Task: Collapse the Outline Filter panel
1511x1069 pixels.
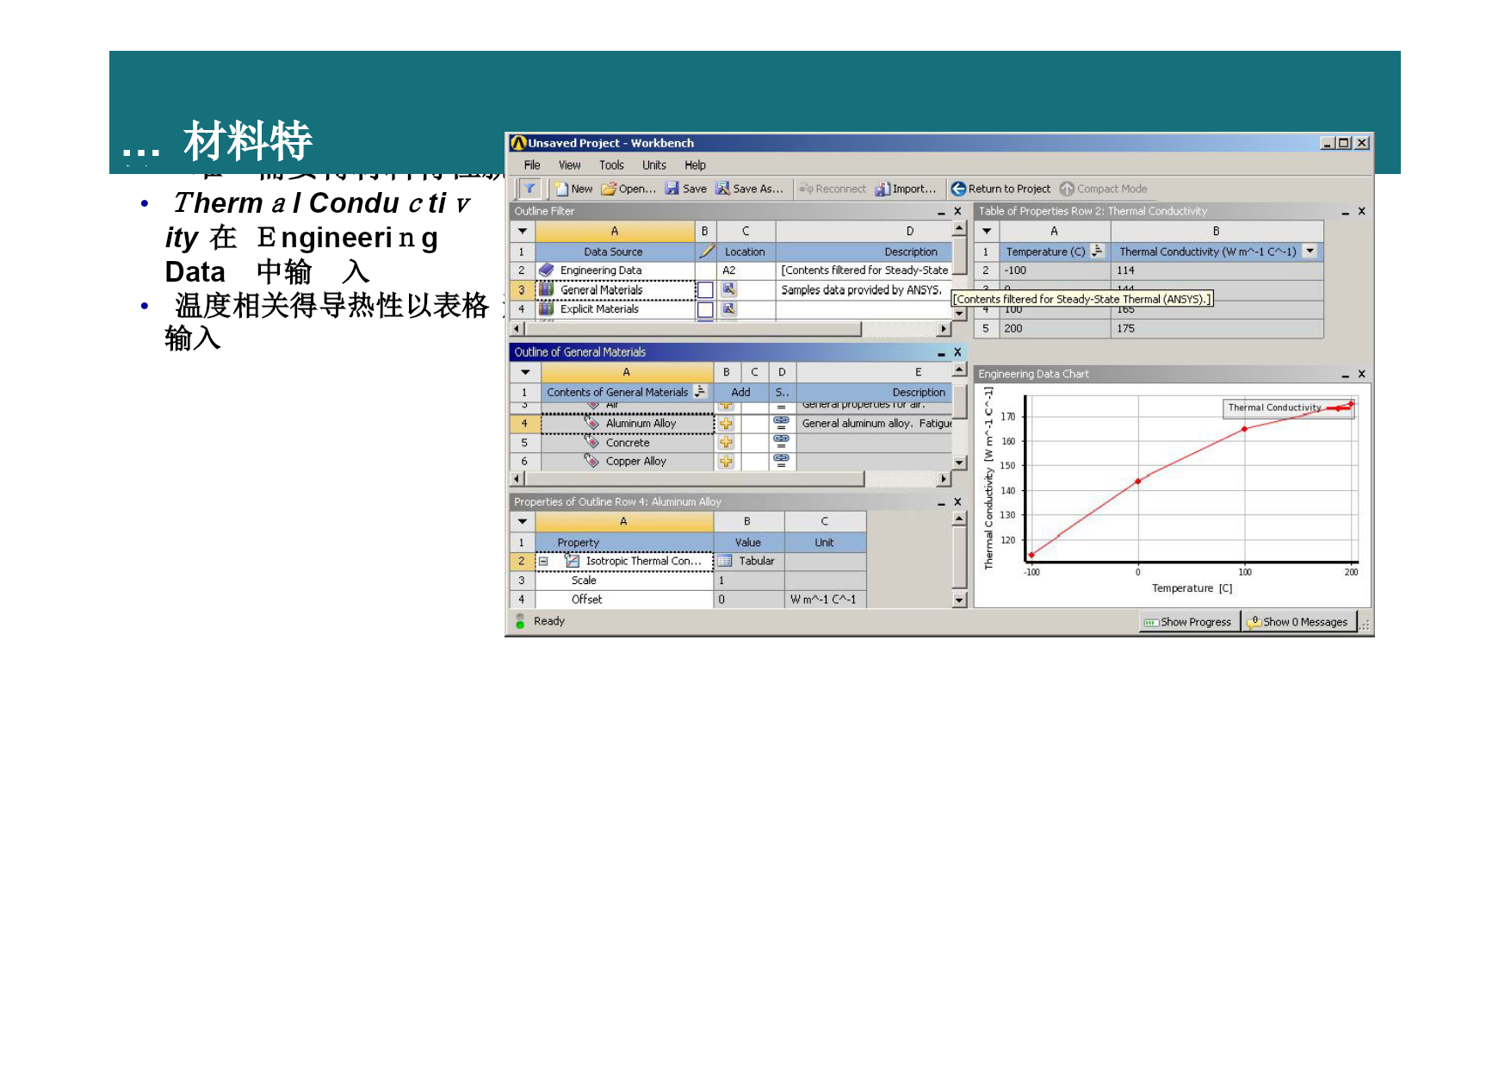Action: point(941,212)
